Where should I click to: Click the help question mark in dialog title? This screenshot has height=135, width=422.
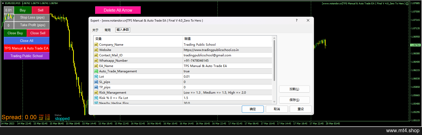(x=297, y=20)
